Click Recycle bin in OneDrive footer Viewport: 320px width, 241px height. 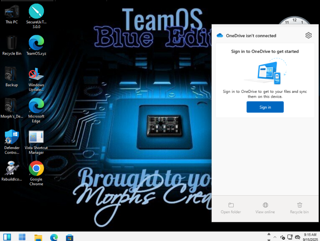click(x=299, y=208)
